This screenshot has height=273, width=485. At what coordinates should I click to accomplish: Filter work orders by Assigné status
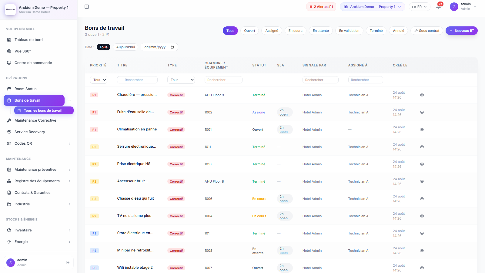tap(272, 31)
